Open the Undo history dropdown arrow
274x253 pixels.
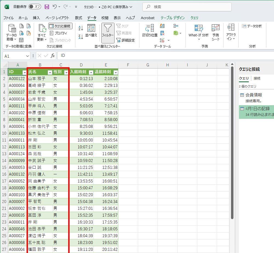(x=59, y=7)
